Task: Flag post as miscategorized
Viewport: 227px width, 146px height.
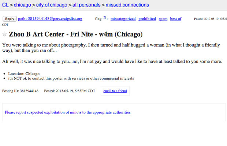Action: 123,19
